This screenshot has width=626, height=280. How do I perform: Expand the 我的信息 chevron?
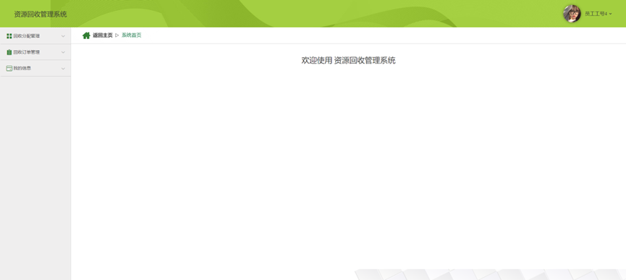point(63,69)
